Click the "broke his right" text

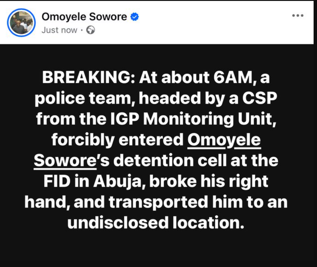209,182
